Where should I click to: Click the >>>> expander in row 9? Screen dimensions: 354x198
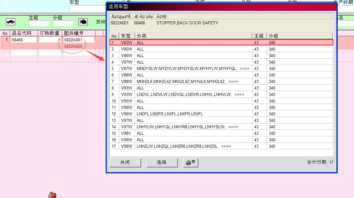point(239,94)
